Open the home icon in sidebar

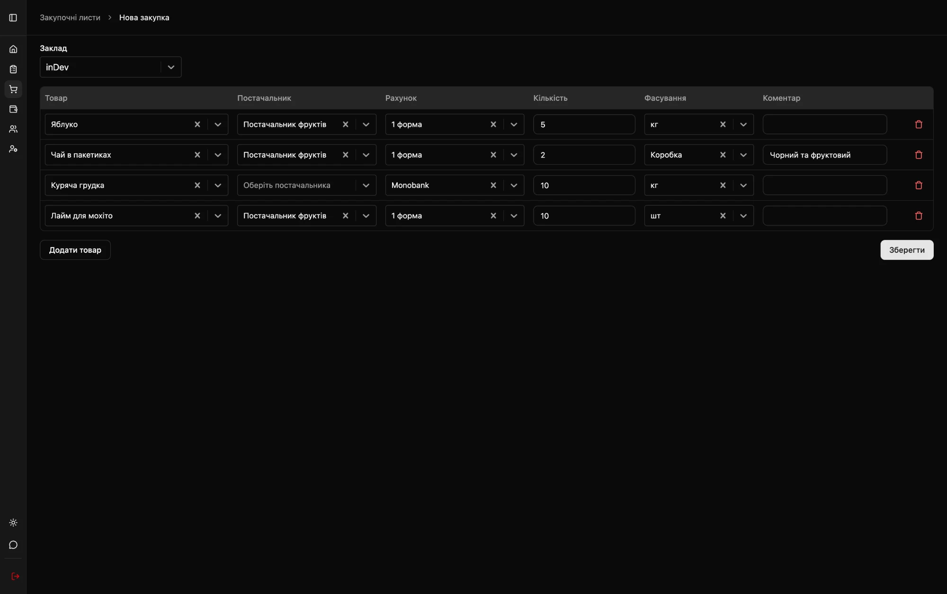click(x=13, y=49)
